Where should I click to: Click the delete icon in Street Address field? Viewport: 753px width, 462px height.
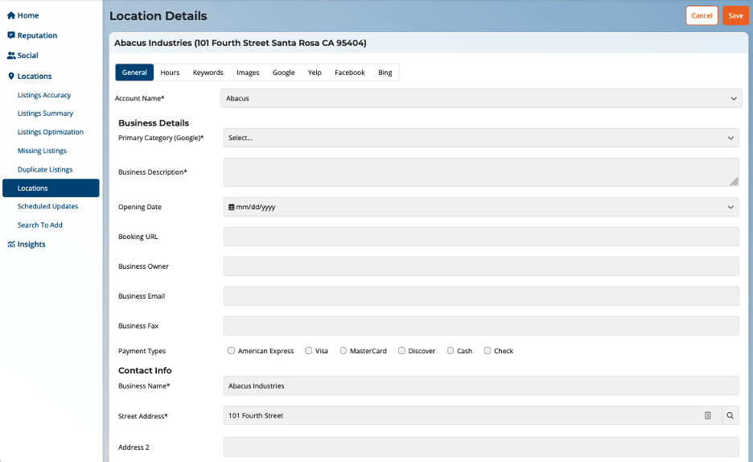click(708, 415)
